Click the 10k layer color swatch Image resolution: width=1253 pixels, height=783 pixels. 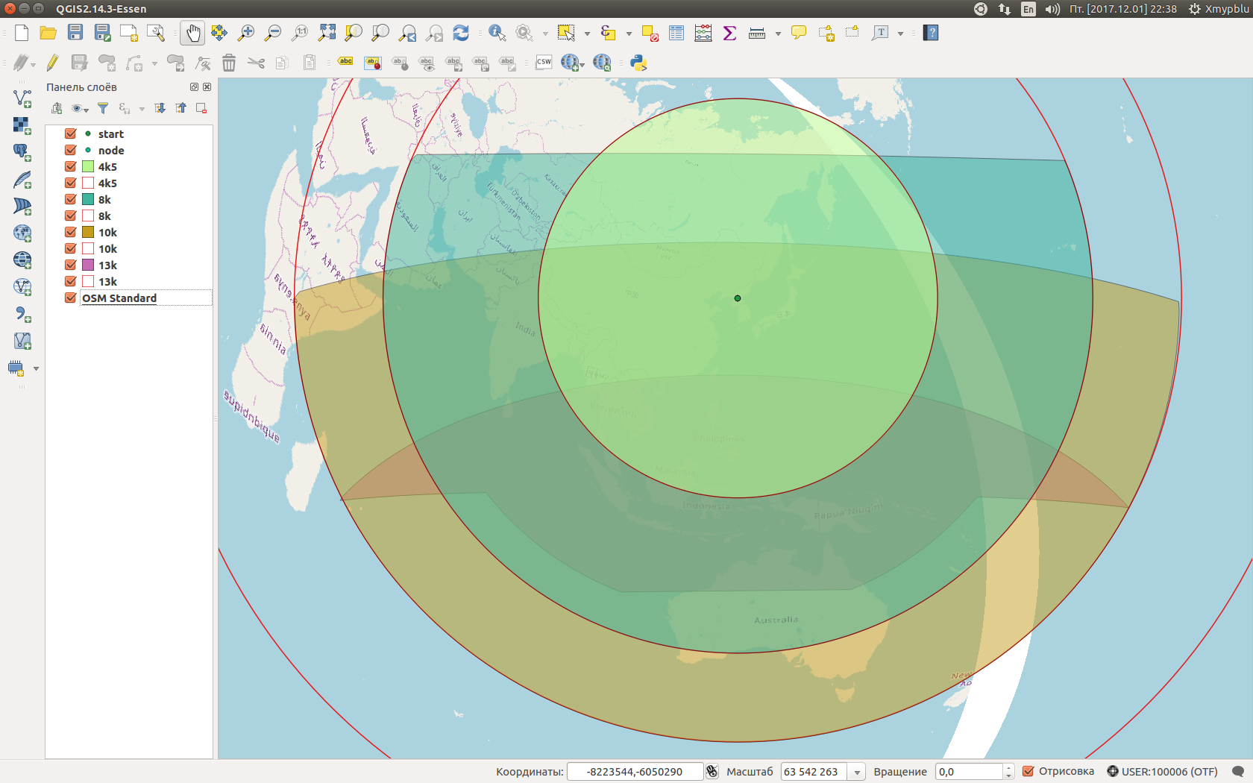click(x=87, y=232)
